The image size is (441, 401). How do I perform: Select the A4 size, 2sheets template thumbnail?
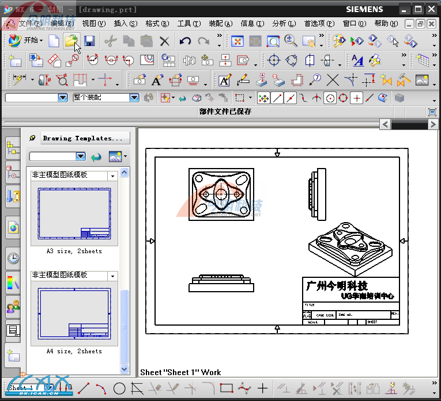74,313
